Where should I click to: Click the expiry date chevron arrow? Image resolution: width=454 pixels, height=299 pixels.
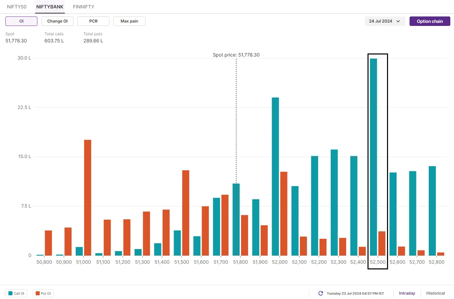click(x=398, y=21)
